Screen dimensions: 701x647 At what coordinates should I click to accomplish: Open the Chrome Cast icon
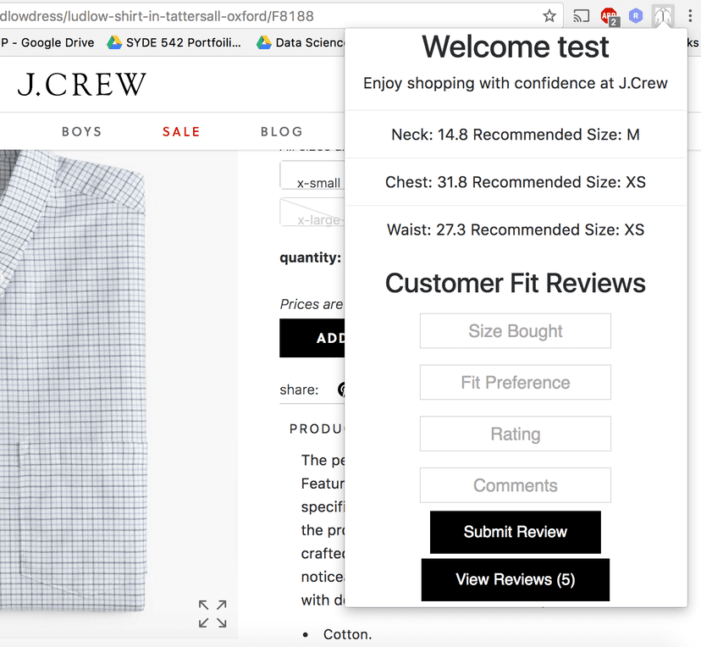pos(581,15)
